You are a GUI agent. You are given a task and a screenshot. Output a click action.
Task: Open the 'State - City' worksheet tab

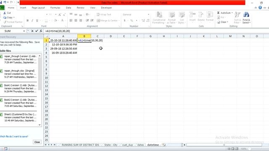111,145
